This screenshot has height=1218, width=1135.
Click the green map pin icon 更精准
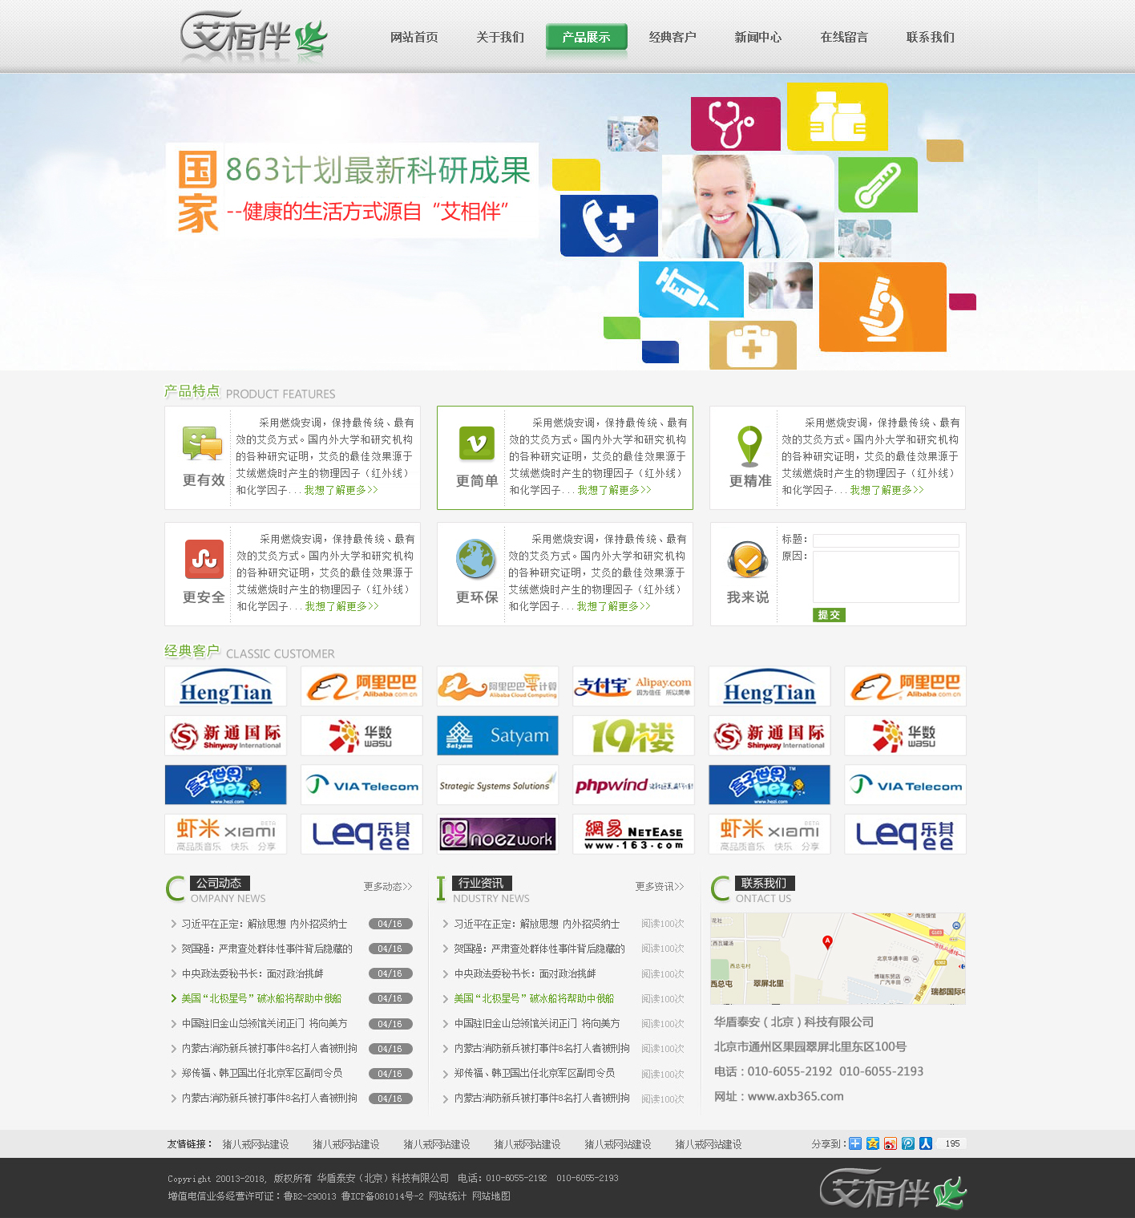tap(749, 446)
